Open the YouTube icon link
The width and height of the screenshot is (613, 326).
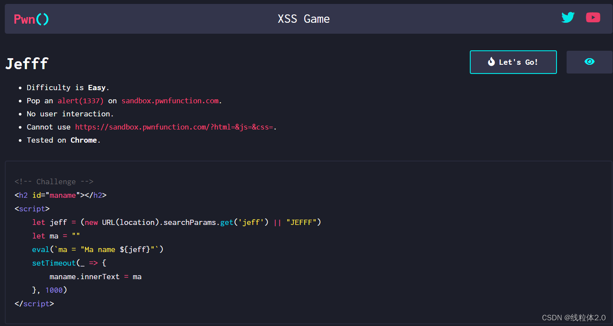click(593, 18)
